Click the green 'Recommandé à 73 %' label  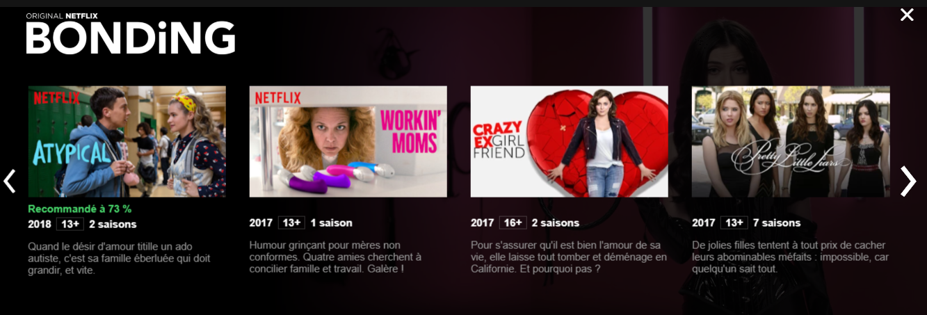(x=80, y=209)
